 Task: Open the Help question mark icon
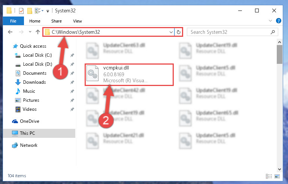point(278,21)
